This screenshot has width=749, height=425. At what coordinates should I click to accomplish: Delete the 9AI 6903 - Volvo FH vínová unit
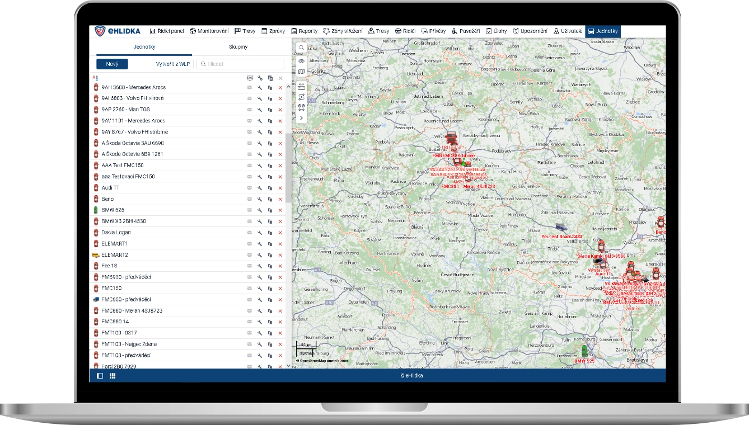pyautogui.click(x=280, y=98)
